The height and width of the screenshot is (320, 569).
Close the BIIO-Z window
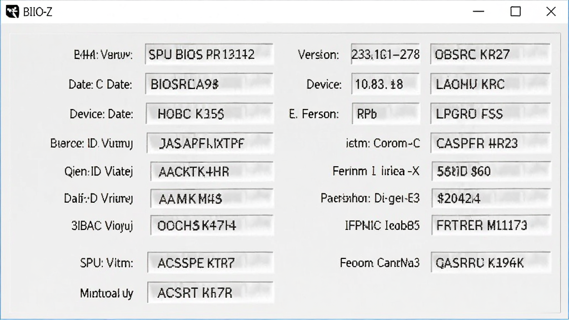tap(551, 12)
